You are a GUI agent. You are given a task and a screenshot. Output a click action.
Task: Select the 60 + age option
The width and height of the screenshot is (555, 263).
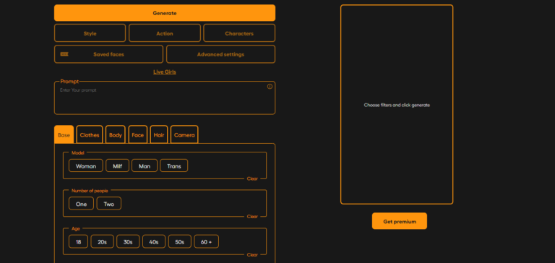pos(207,242)
